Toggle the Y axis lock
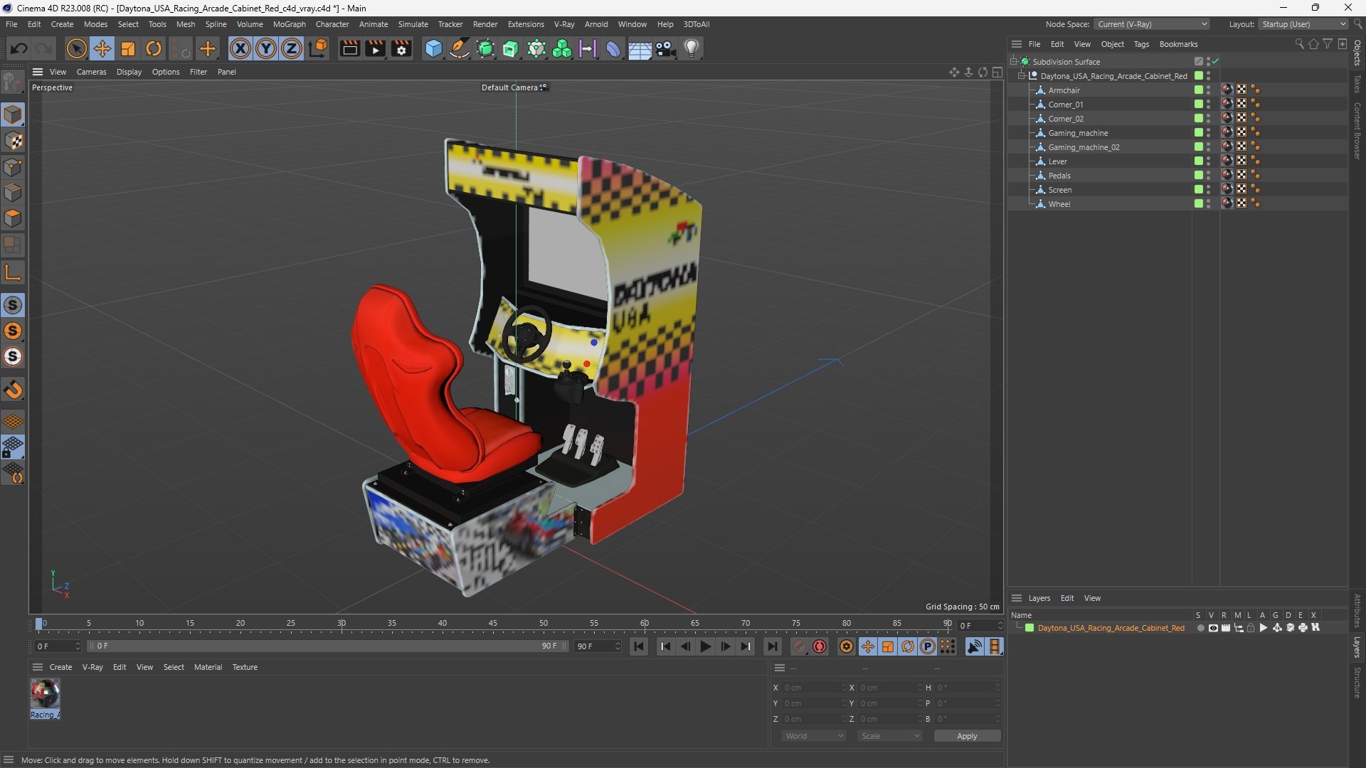 click(266, 48)
